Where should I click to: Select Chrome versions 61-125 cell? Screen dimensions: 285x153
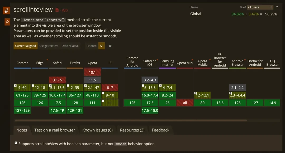pyautogui.click(x=22, y=95)
